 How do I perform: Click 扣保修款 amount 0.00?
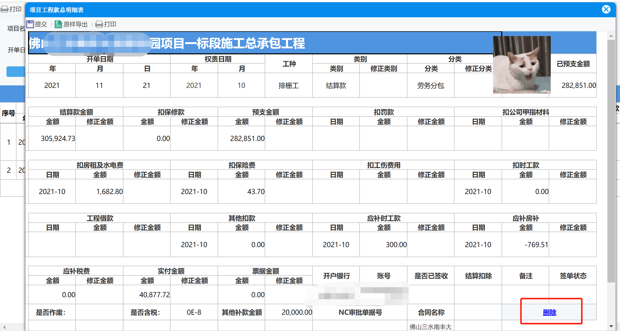(163, 138)
